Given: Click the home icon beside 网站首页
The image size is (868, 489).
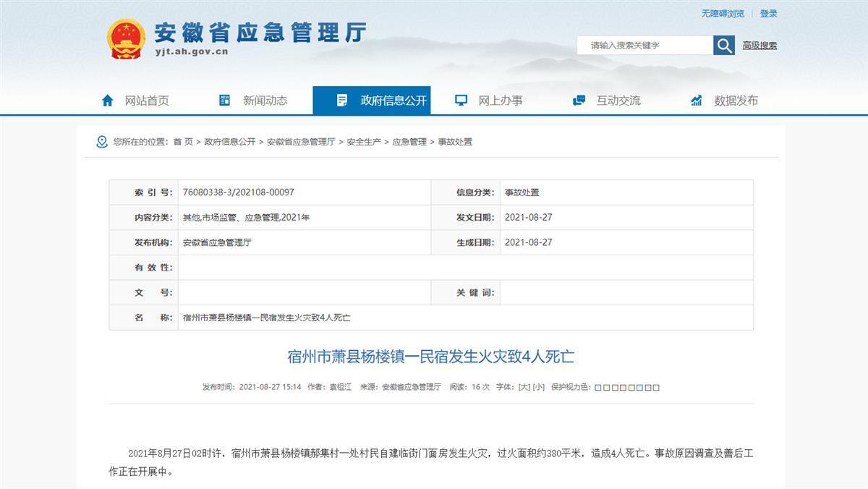Looking at the screenshot, I should click(108, 101).
